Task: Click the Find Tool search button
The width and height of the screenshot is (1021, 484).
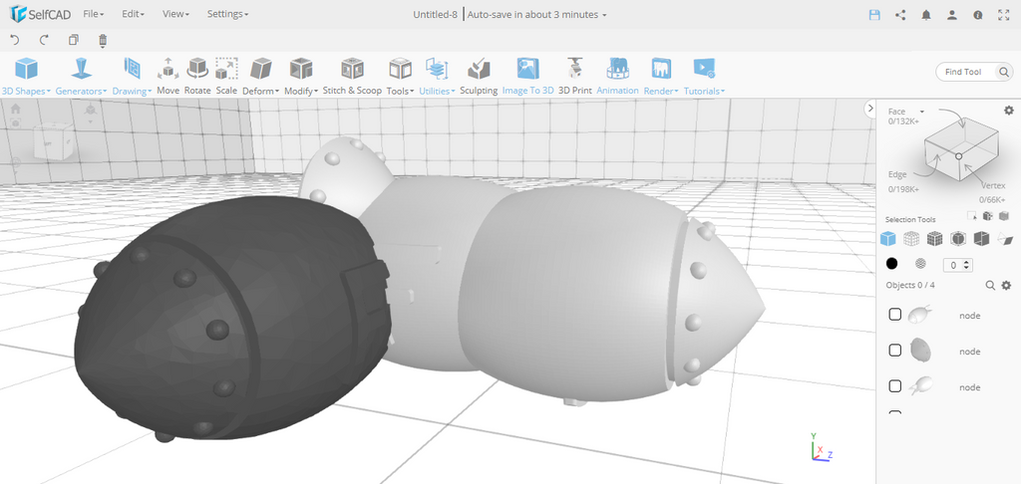Action: (1003, 72)
